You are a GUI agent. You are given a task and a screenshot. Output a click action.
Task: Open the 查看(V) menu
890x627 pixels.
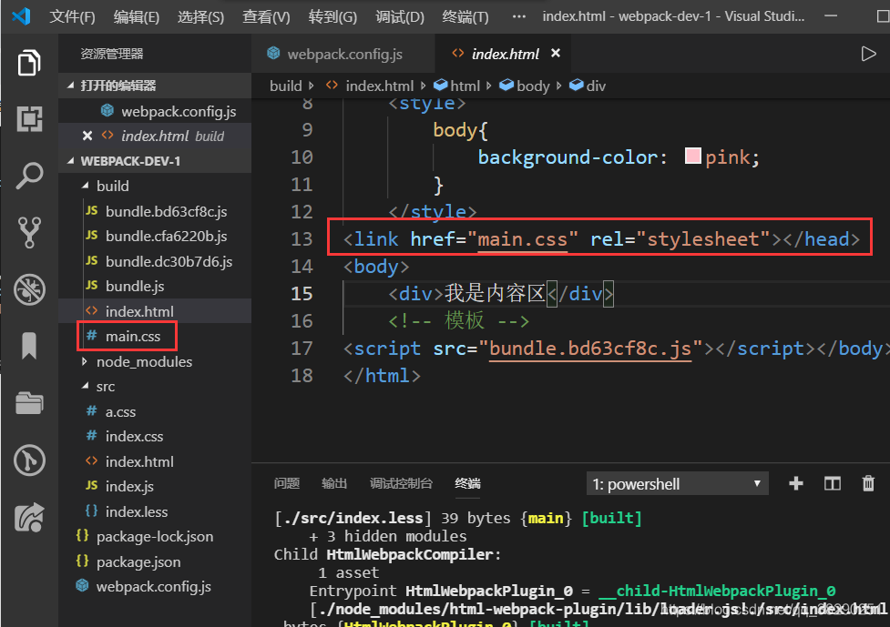click(x=266, y=16)
